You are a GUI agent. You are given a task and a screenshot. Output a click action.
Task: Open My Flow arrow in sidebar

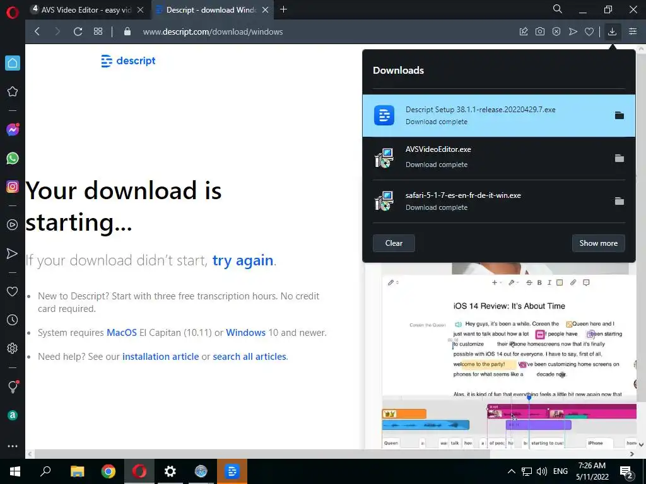coord(13,253)
